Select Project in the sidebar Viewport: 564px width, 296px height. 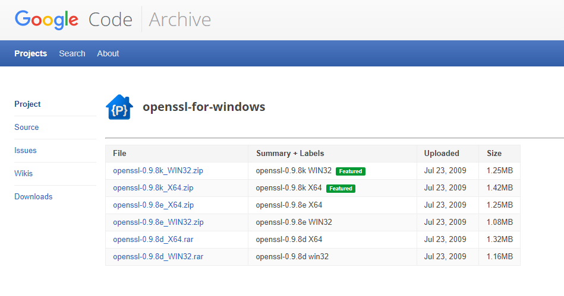point(27,104)
